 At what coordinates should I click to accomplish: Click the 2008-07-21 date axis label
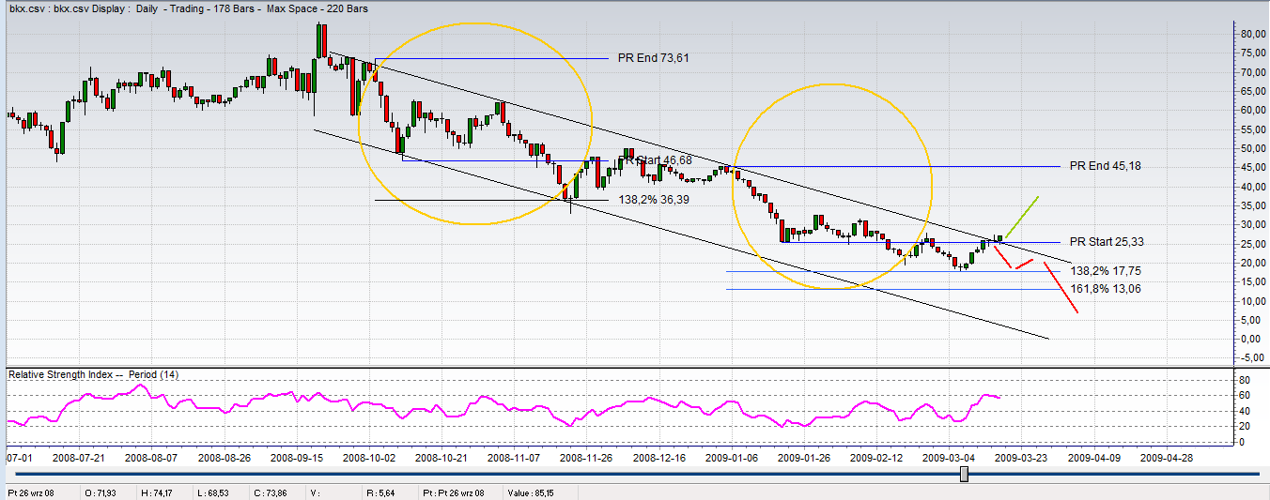pos(78,458)
